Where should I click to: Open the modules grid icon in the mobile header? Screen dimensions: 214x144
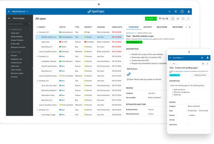[202, 58]
